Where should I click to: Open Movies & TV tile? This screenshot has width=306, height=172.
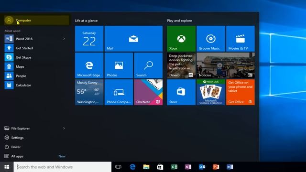[240, 39]
